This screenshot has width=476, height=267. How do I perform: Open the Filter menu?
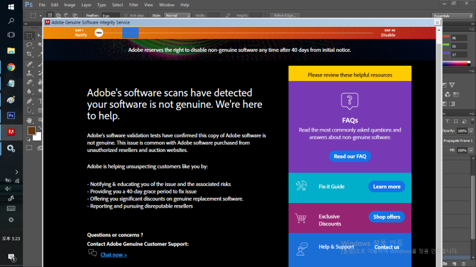pyautogui.click(x=133, y=5)
